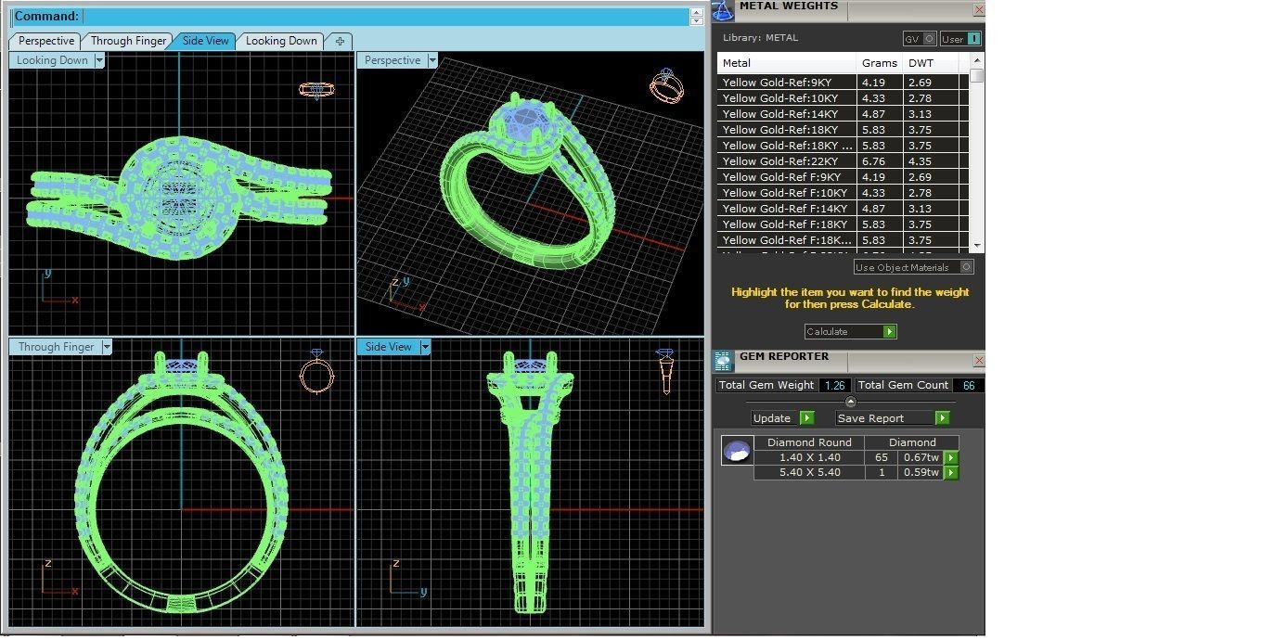Click the metal list scrollbar thumb
Viewport: 1262px width, 640px height.
pos(976,75)
